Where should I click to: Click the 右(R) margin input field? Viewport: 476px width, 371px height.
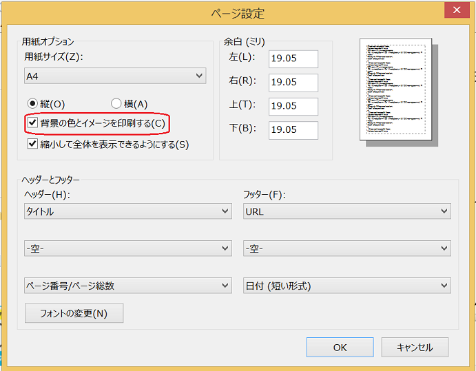[x=293, y=83]
